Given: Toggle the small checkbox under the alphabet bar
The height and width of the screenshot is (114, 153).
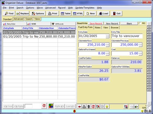Looking at the screenshot, I should pyautogui.click(x=149, y=107).
